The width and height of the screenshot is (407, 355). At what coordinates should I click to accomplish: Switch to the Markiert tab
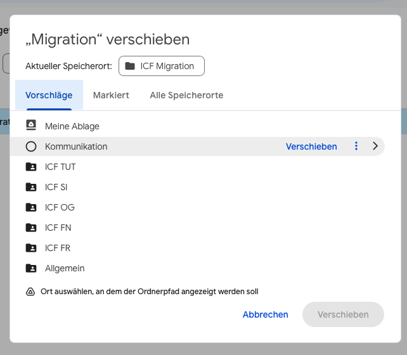[111, 95]
